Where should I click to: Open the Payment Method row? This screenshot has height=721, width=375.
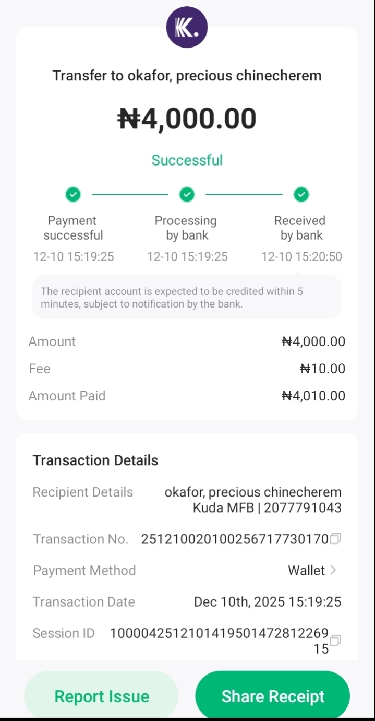click(x=187, y=570)
